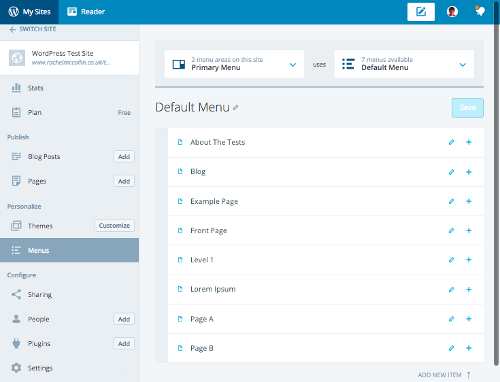This screenshot has width=500, height=382.
Task: Select Menus in the sidebar
Action: (x=69, y=250)
